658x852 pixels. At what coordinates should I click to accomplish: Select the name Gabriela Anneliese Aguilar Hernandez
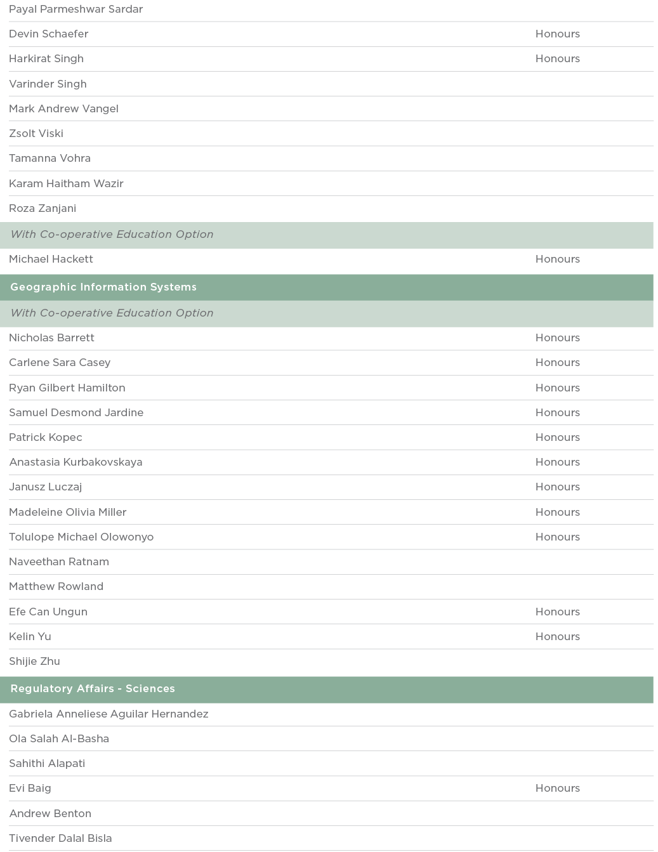click(109, 714)
